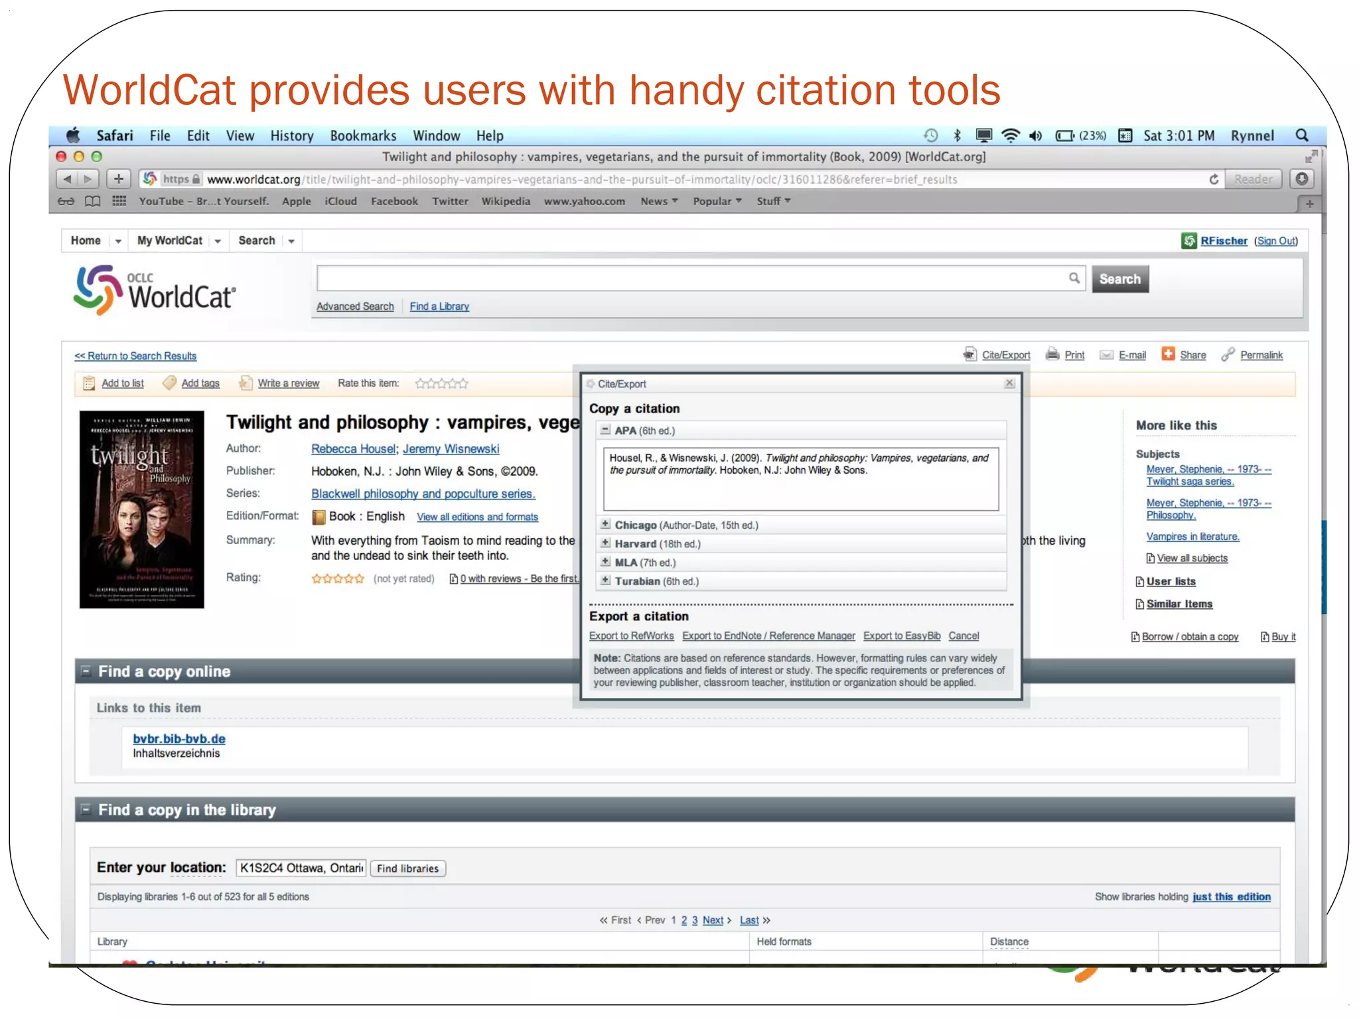Click the location field with K1S2C4 Ottawa
Screen dimensions: 1359x1019
(x=301, y=868)
